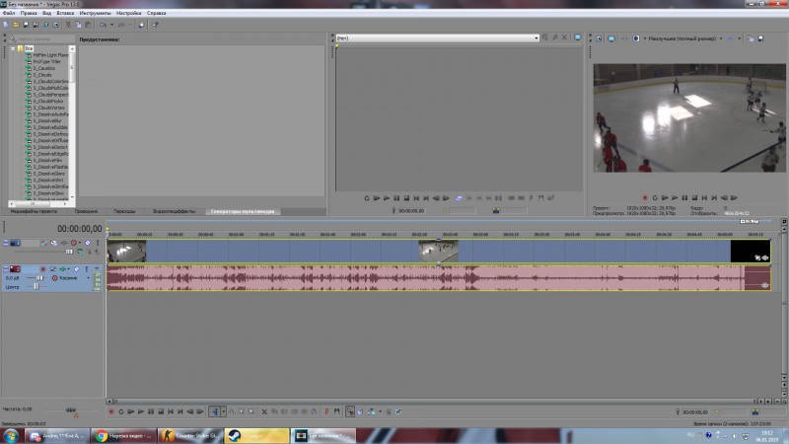Open the Правка menu
789x444 pixels.
[29, 13]
